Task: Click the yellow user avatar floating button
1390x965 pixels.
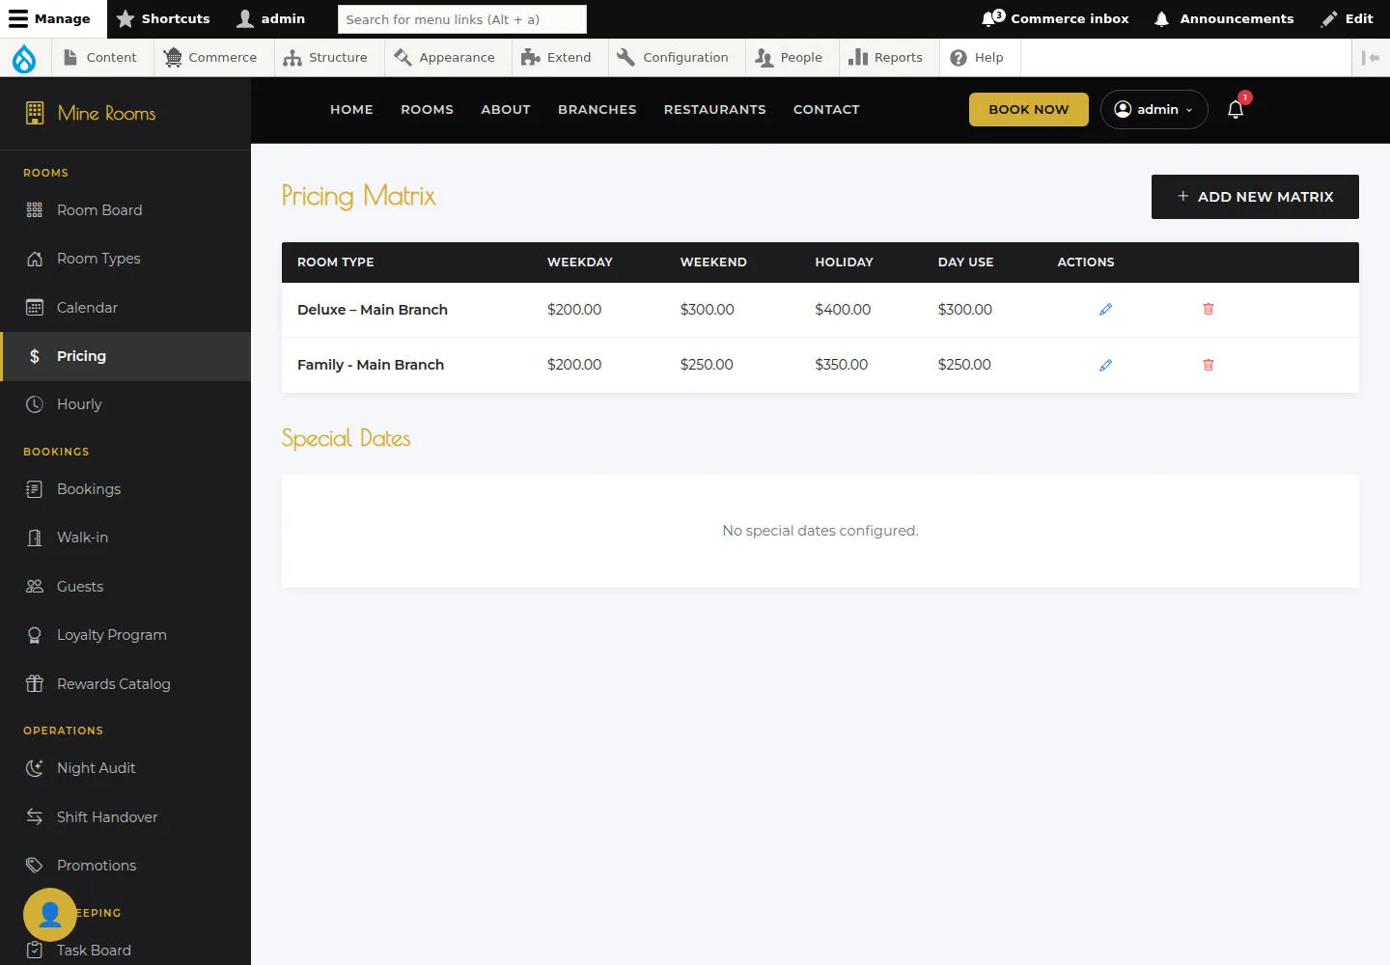Action: pyautogui.click(x=50, y=914)
